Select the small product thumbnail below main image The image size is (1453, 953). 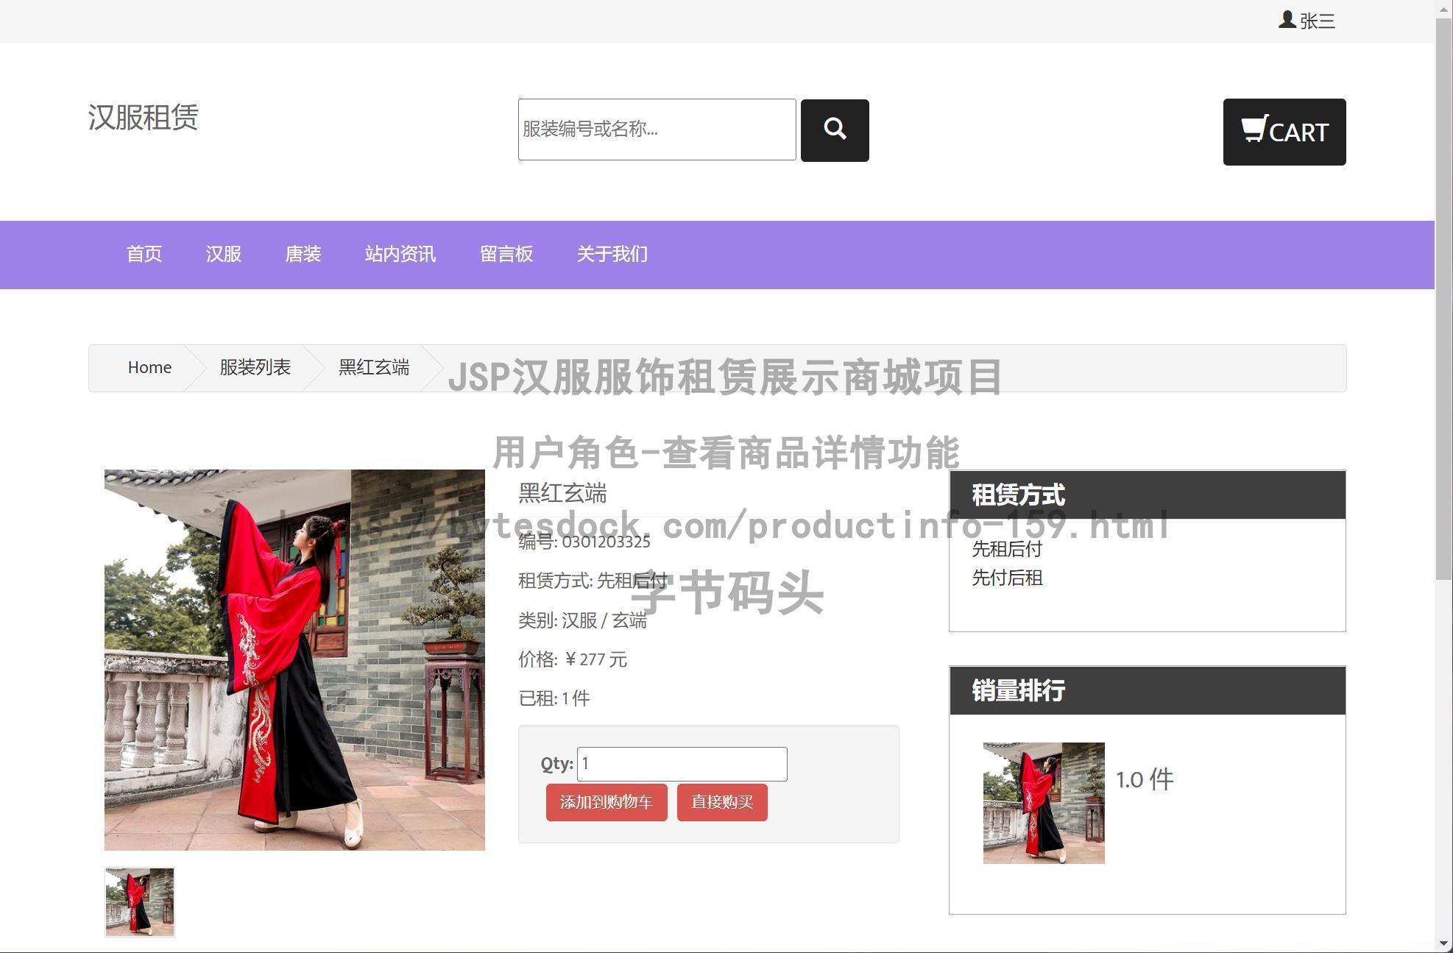138,901
